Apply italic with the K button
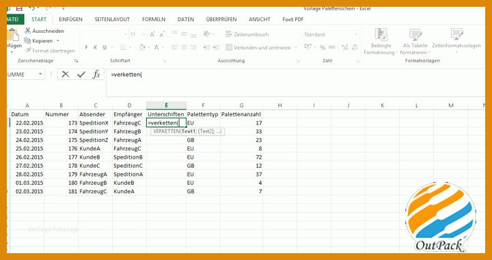Image resolution: width=492 pixels, height=260 pixels. tap(95, 47)
